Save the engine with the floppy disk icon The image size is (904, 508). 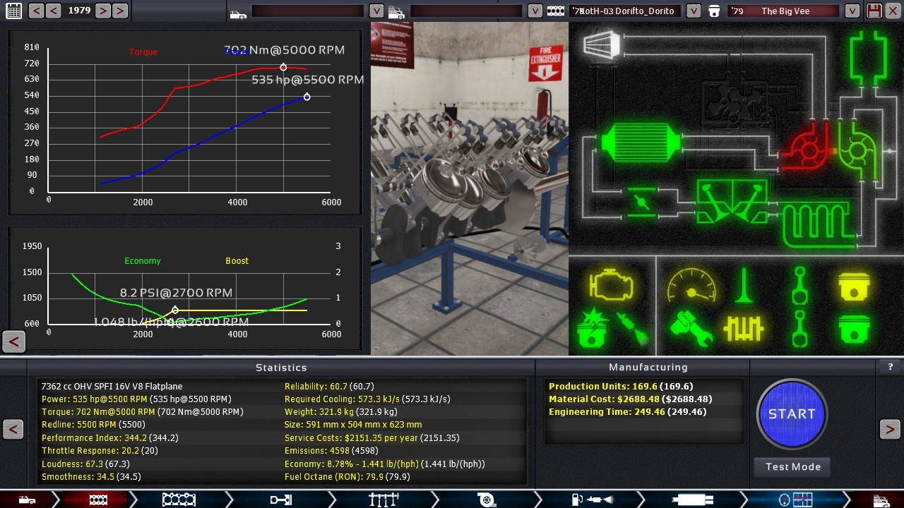(x=874, y=11)
